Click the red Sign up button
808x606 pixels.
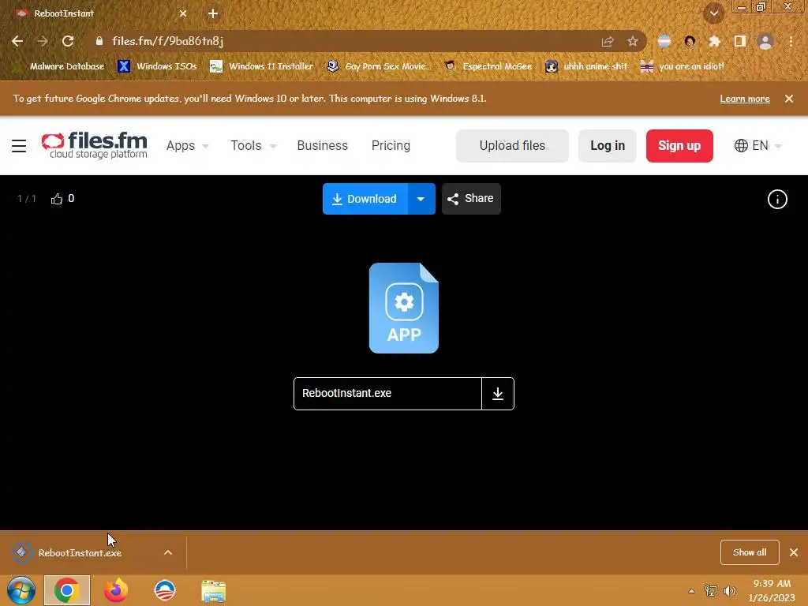(679, 146)
